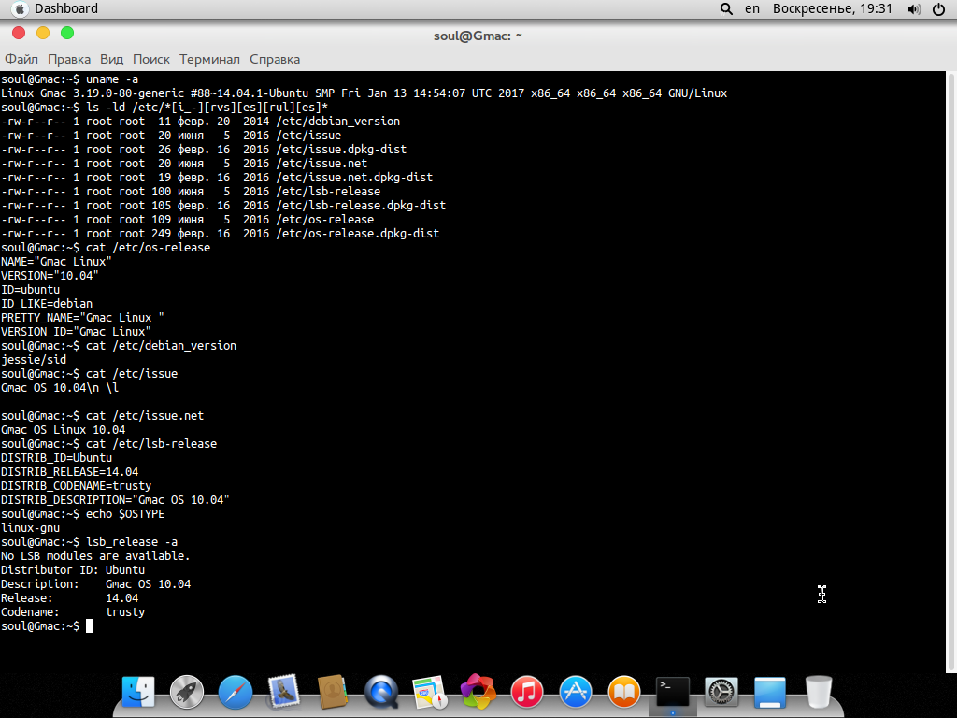The width and height of the screenshot is (957, 718).
Task: Open the Правка menu
Action: [69, 59]
